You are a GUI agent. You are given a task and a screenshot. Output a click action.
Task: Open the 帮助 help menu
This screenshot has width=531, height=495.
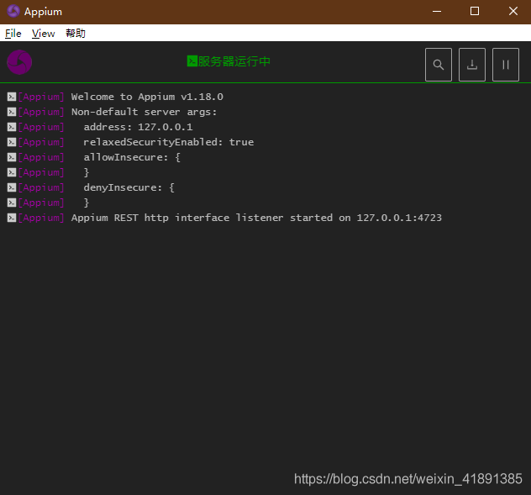pos(76,34)
